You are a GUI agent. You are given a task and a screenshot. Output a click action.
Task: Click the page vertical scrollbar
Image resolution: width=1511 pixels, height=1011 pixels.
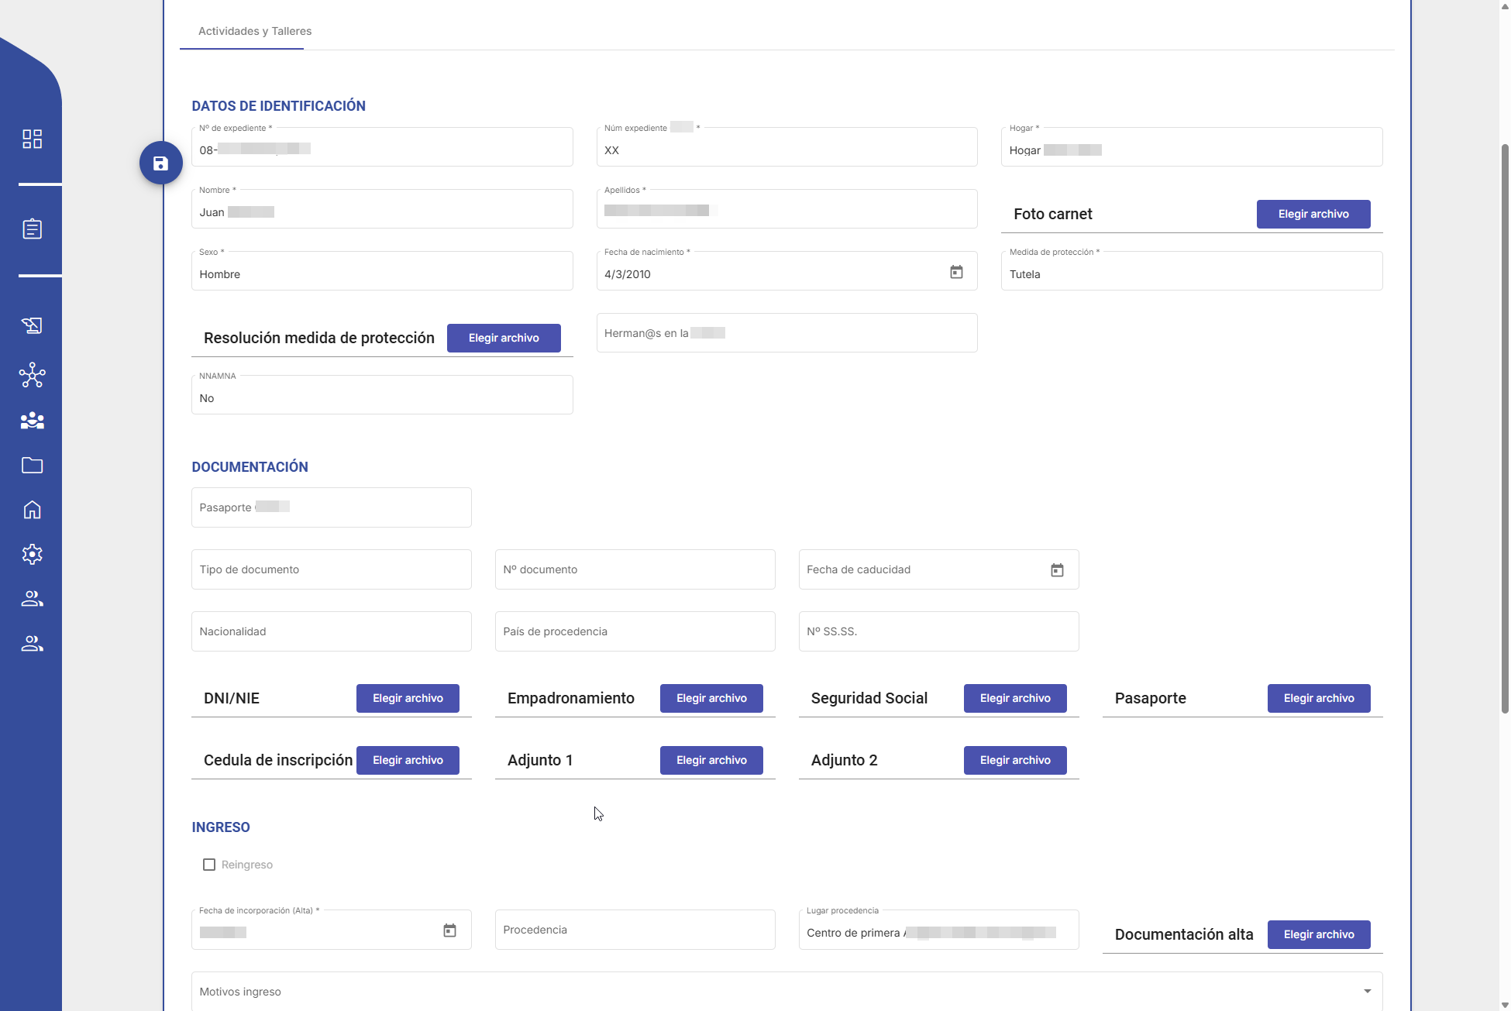[x=1504, y=426]
